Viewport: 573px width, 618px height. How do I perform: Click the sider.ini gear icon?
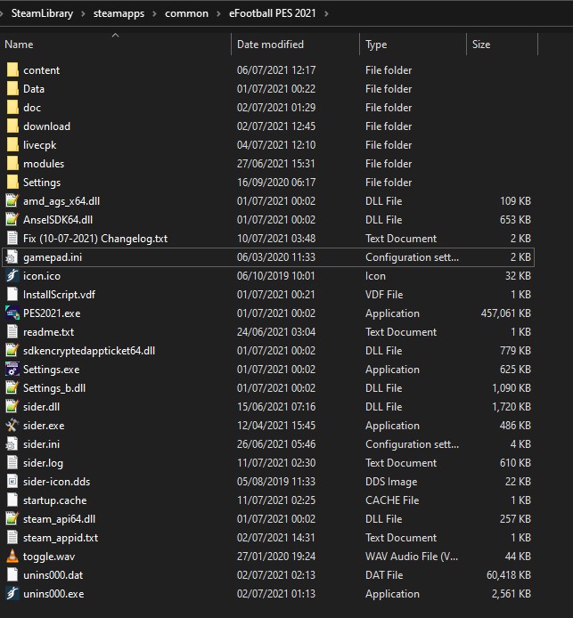(12, 444)
